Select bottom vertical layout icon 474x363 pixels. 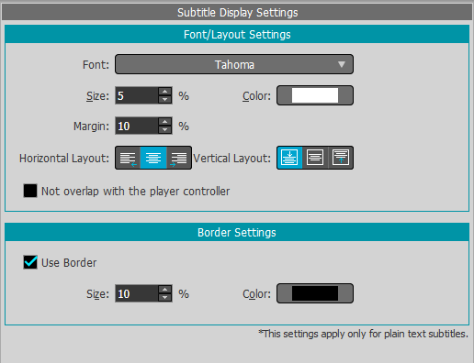(289, 158)
